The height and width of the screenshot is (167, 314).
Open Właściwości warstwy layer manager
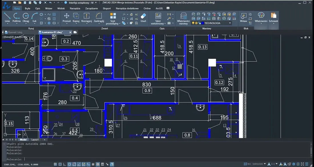tap(183, 19)
